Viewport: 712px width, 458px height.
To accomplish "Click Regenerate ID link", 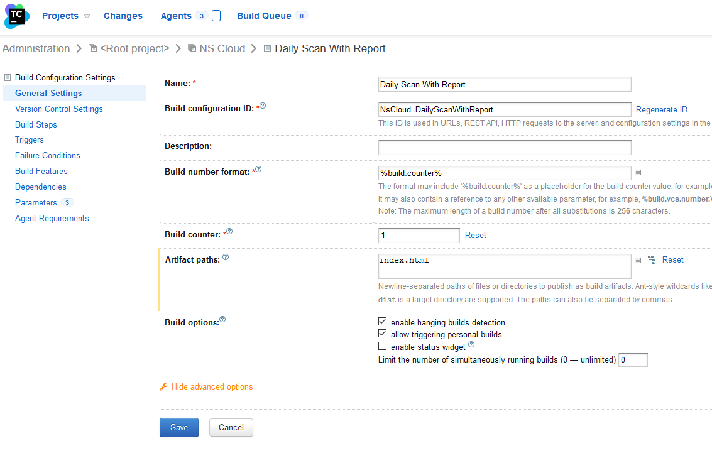I will coord(661,109).
